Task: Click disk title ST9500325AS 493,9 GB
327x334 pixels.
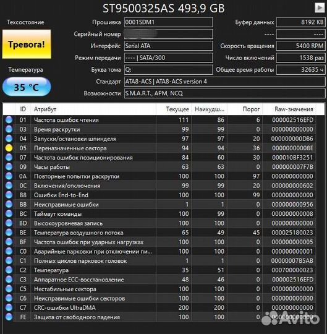Action: pos(163,8)
